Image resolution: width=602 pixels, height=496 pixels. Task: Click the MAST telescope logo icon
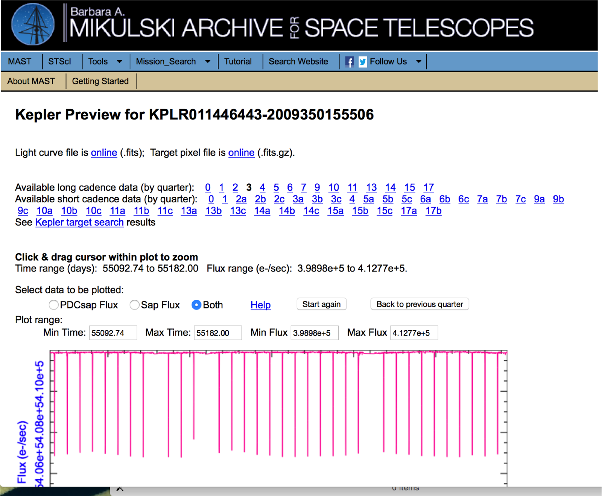coord(33,24)
